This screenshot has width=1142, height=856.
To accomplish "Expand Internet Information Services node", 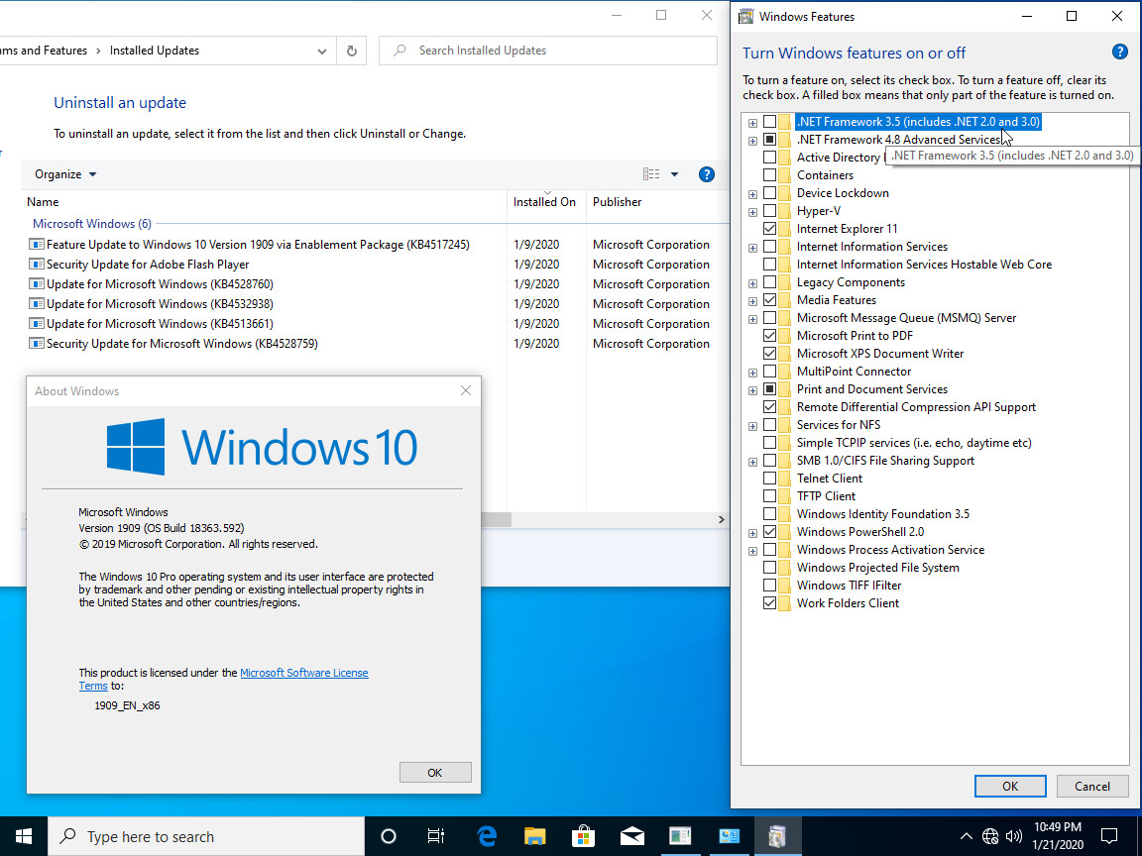I will (x=752, y=248).
